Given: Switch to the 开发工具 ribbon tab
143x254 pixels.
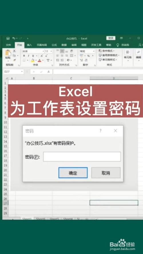Looking at the screenshot, I should coord(96,45).
